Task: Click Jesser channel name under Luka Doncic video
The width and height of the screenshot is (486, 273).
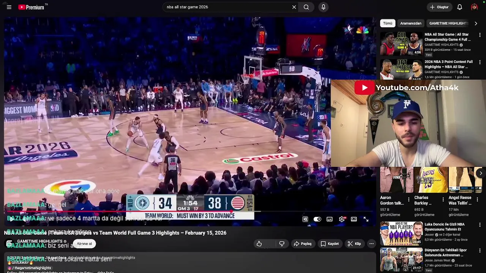Action: point(429,235)
